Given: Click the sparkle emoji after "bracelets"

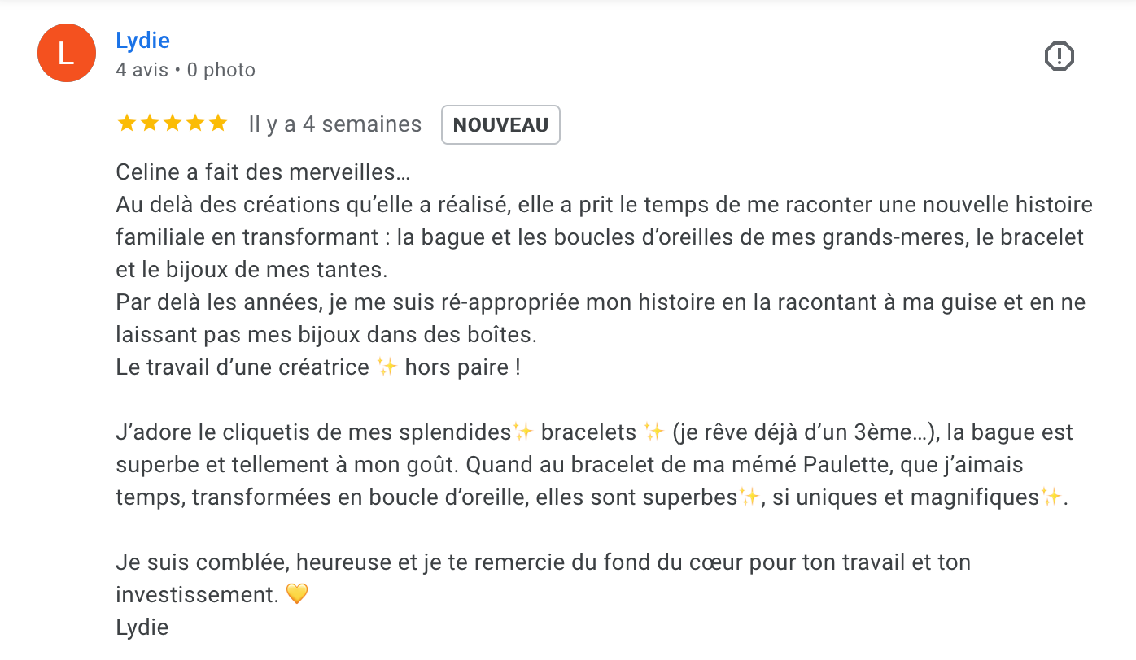Looking at the screenshot, I should click(654, 432).
